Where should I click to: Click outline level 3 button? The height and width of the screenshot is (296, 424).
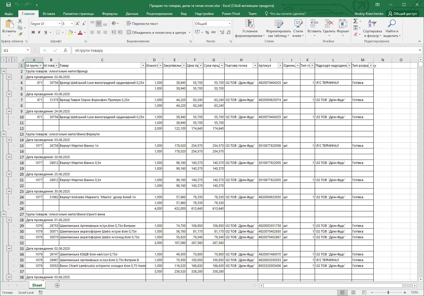click(x=15, y=60)
